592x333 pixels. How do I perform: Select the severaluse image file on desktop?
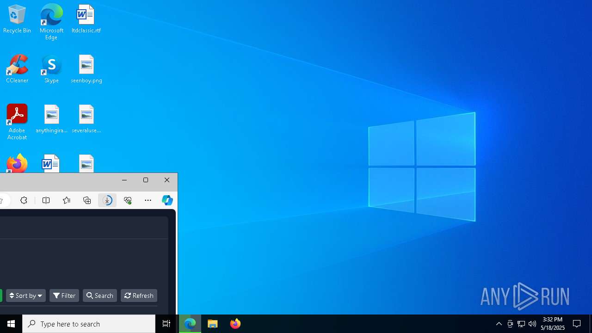86,119
